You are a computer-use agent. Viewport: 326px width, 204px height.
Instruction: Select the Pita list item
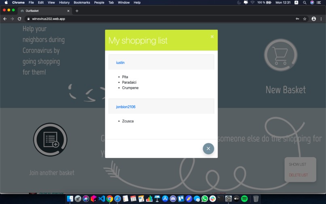point(125,77)
